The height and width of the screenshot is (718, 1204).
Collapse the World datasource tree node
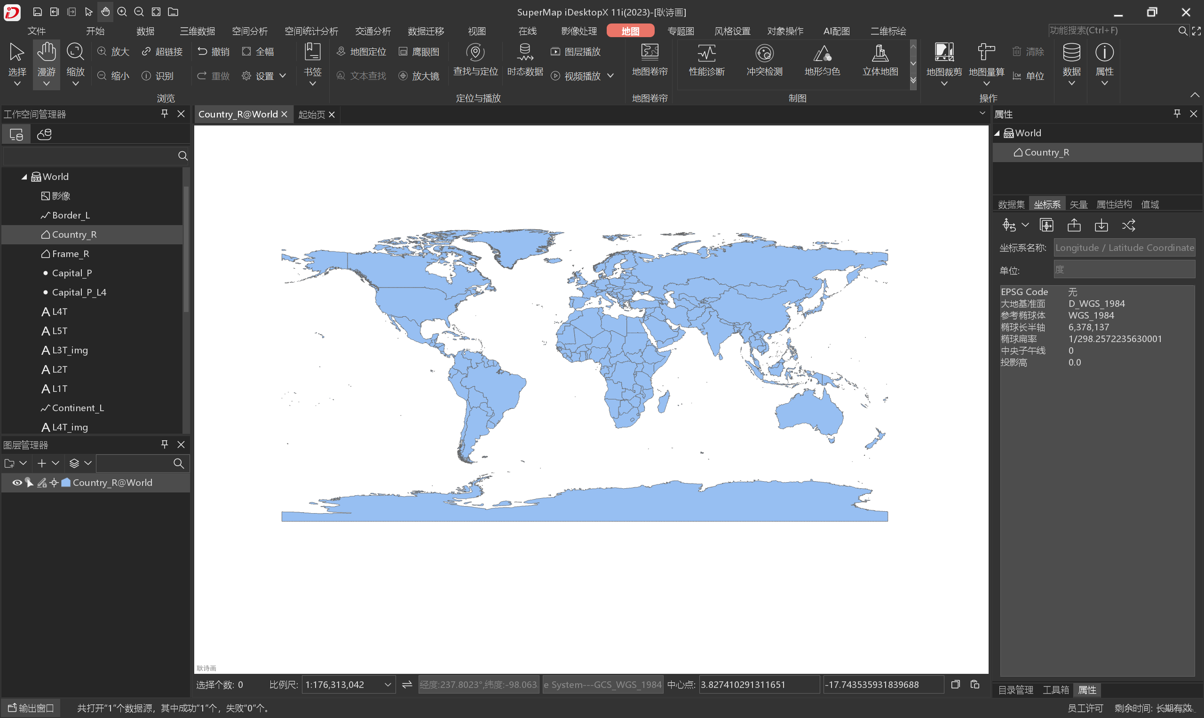point(24,177)
